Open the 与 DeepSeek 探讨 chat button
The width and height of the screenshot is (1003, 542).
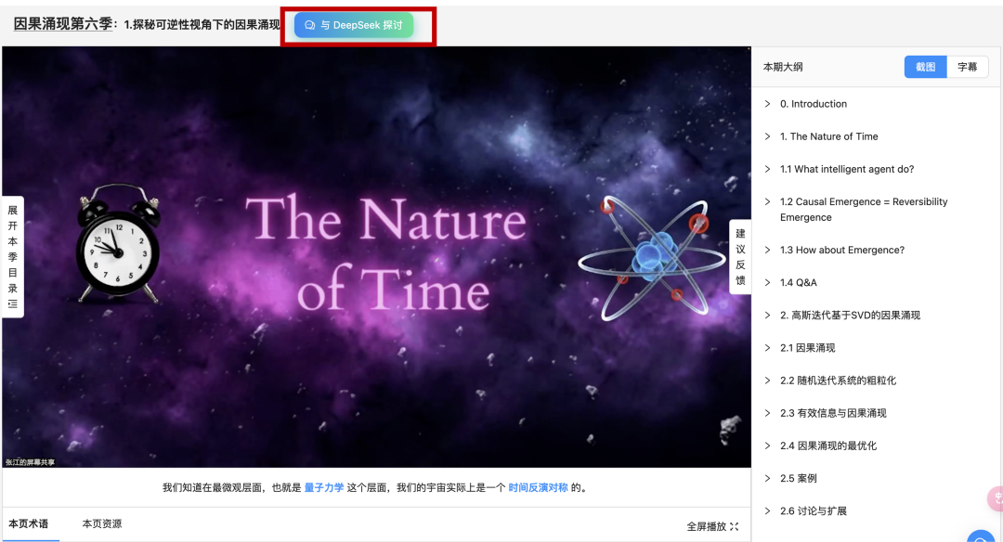point(354,25)
